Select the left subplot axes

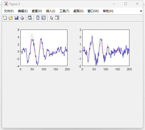tap(44, 48)
